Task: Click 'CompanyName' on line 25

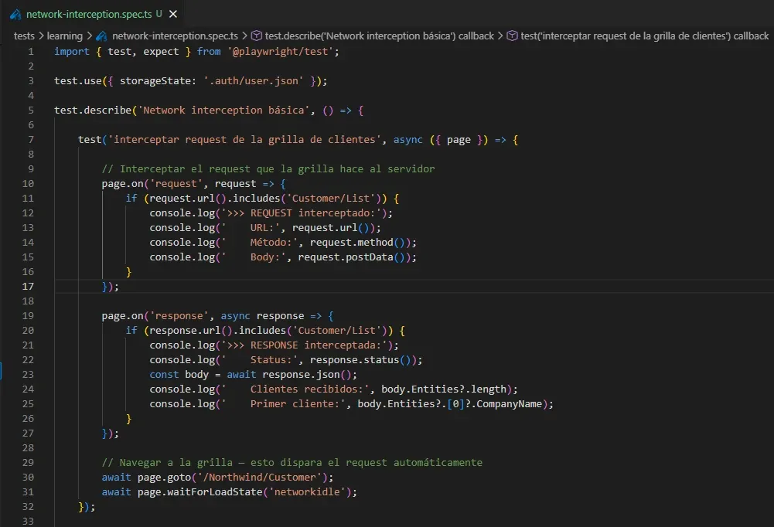Action: (x=509, y=403)
